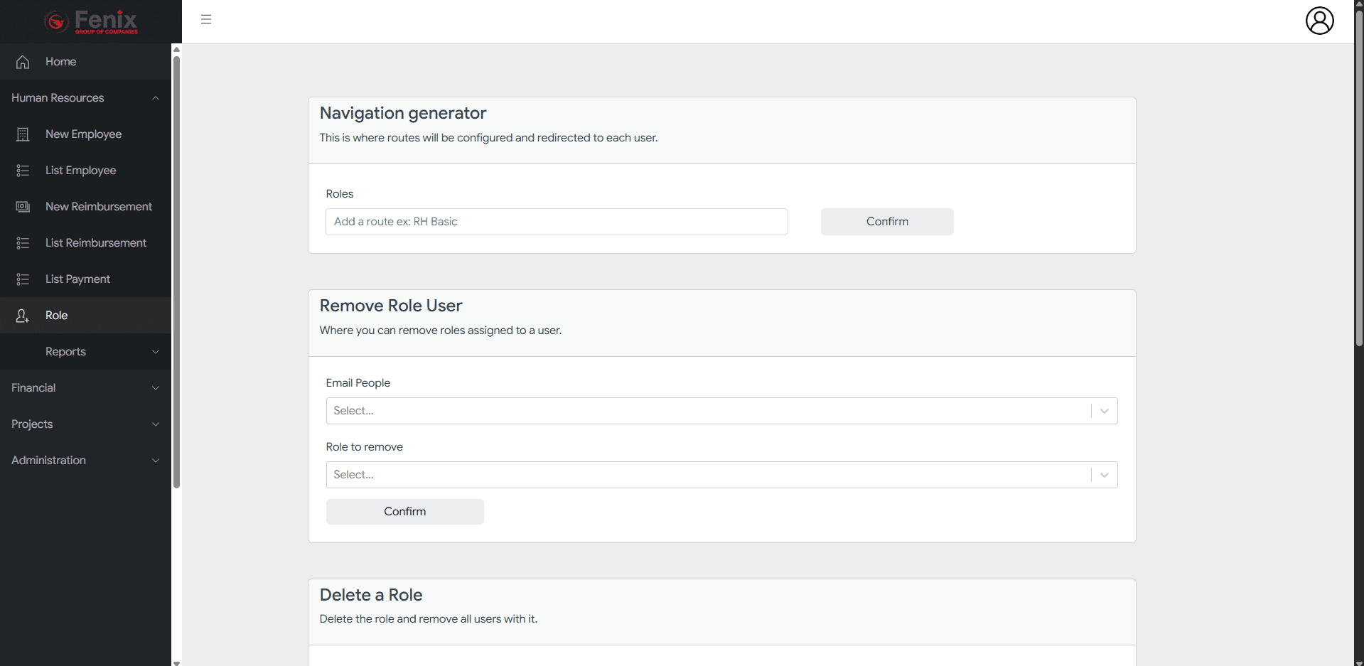Click Role to remove chevron arrow
This screenshot has height=666, width=1364.
coord(1105,475)
